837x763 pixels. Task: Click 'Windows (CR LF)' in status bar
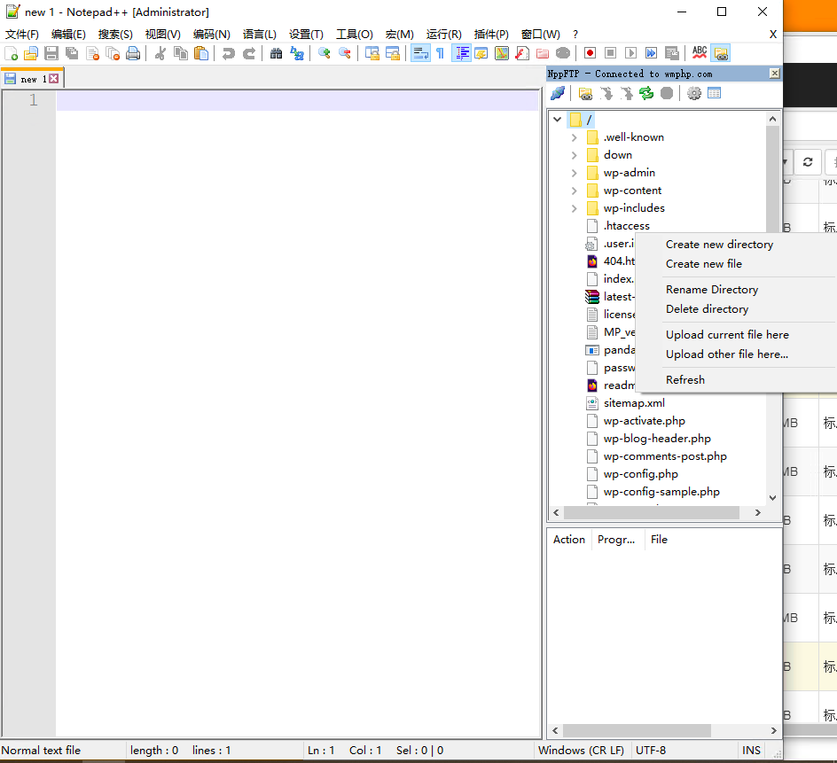[x=581, y=751]
